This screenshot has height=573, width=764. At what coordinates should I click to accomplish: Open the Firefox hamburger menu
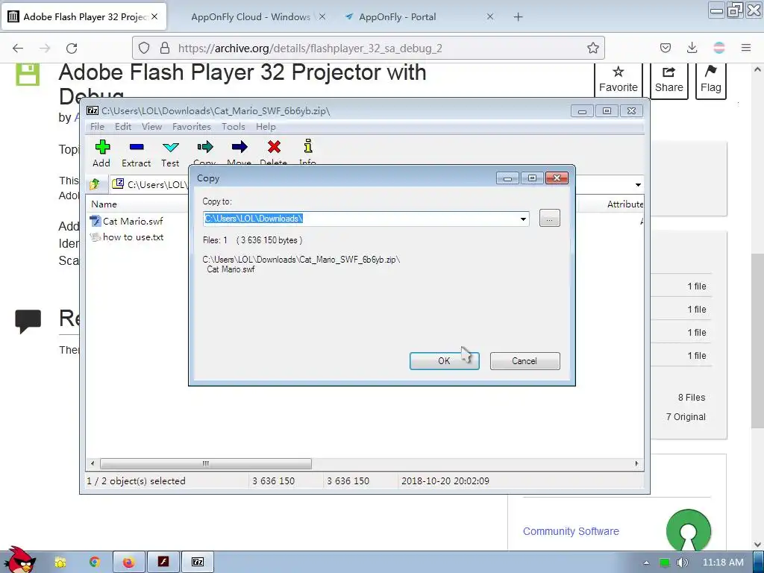[746, 48]
